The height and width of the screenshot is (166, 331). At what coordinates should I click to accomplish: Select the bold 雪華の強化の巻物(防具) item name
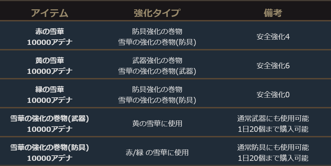[50, 147]
